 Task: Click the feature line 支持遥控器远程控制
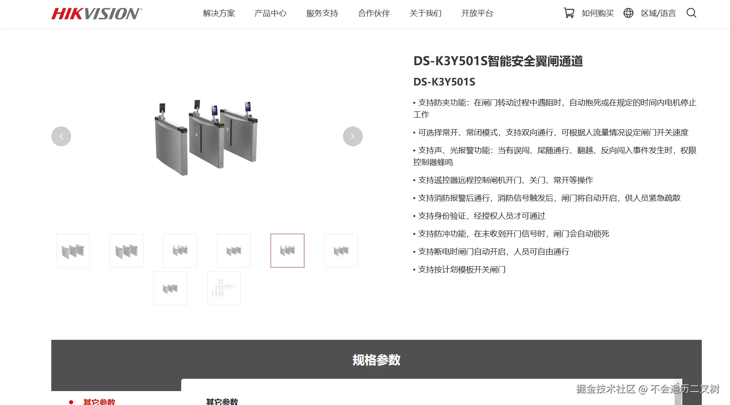click(x=503, y=180)
